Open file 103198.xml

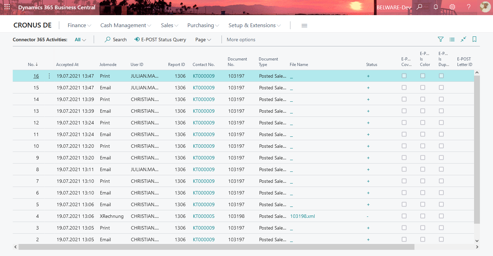[x=302, y=216]
